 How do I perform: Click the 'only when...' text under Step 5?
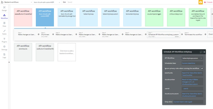pyautogui.click(x=106, y=37)
